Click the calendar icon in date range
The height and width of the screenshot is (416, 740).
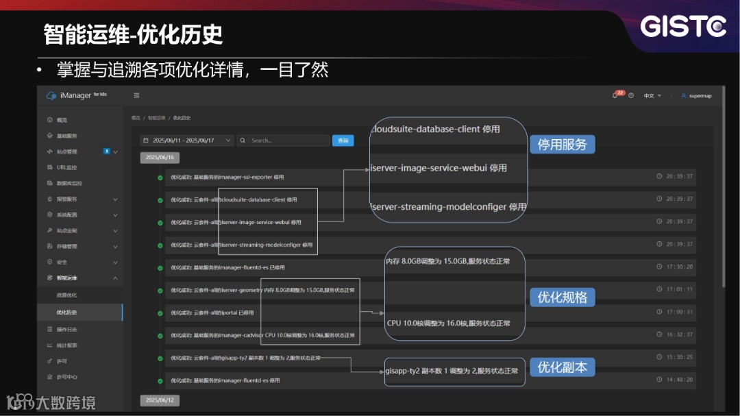(146, 140)
